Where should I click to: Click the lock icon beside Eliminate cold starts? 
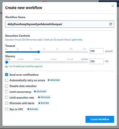[39, 103]
